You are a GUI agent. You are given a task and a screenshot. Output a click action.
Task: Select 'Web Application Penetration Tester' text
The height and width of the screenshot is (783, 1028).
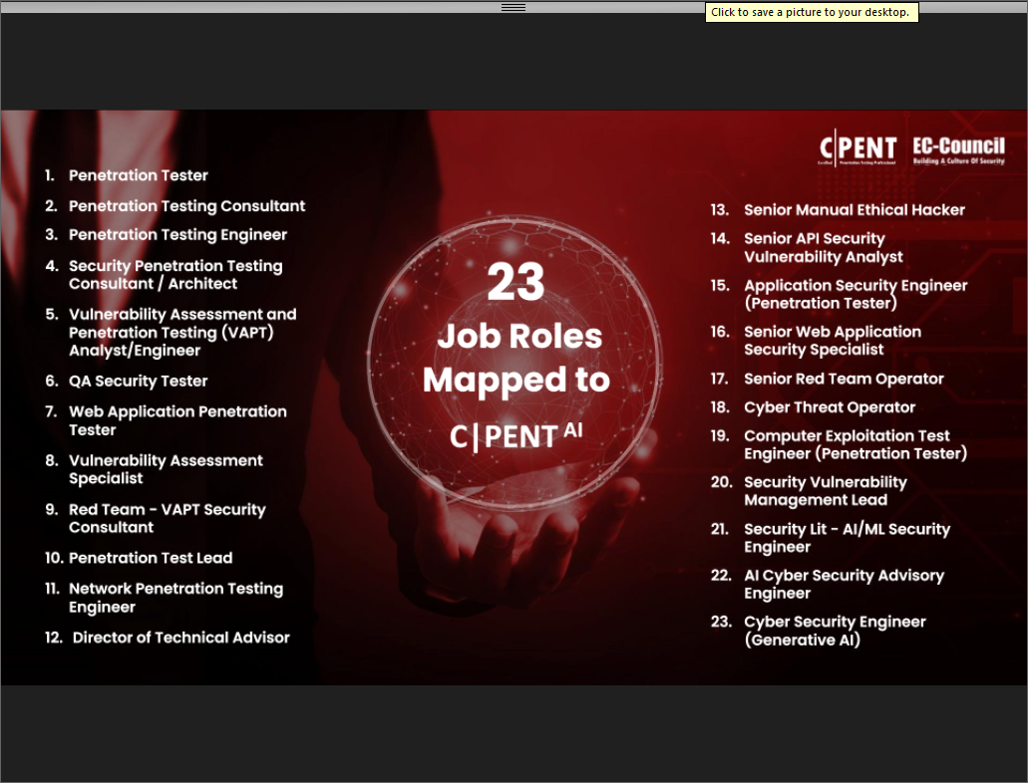click(x=177, y=420)
